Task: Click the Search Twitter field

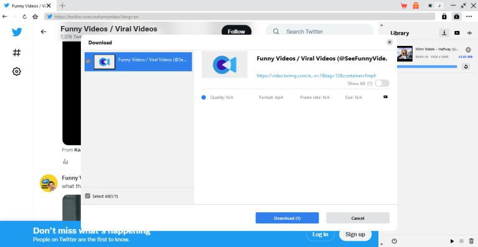Action: tap(319, 31)
